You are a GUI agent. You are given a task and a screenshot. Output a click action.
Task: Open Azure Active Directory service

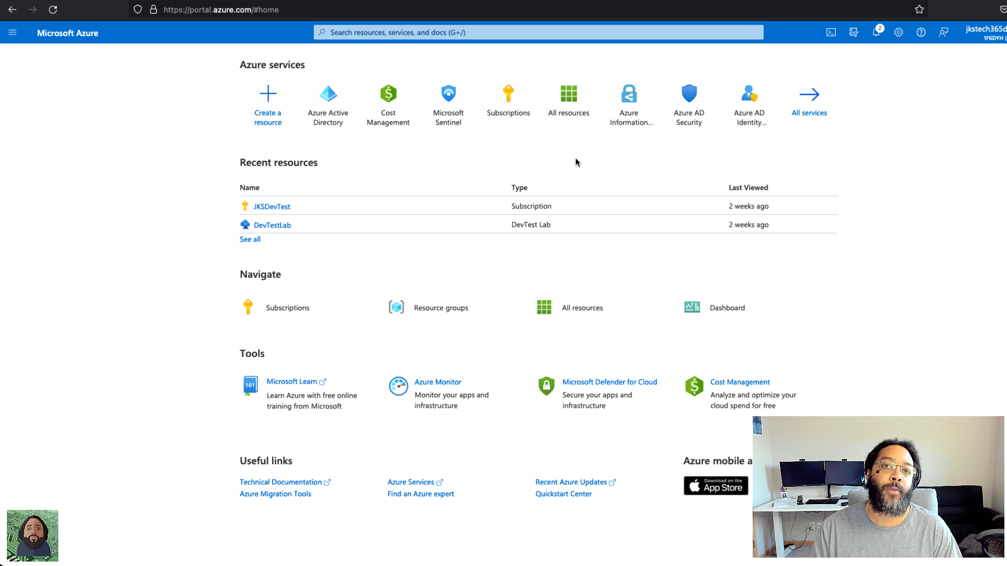click(x=328, y=94)
